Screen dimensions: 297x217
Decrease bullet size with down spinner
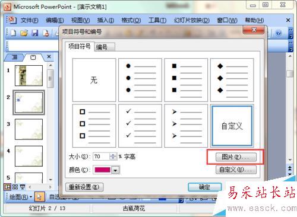tap(113, 158)
